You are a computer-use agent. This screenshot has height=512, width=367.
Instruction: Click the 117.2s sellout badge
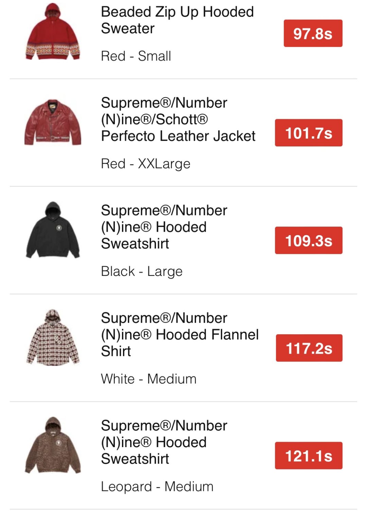click(309, 348)
